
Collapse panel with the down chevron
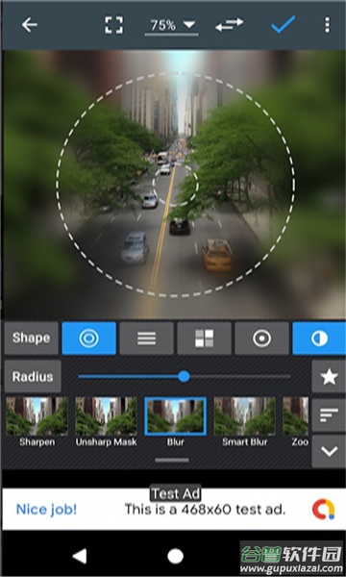click(329, 451)
